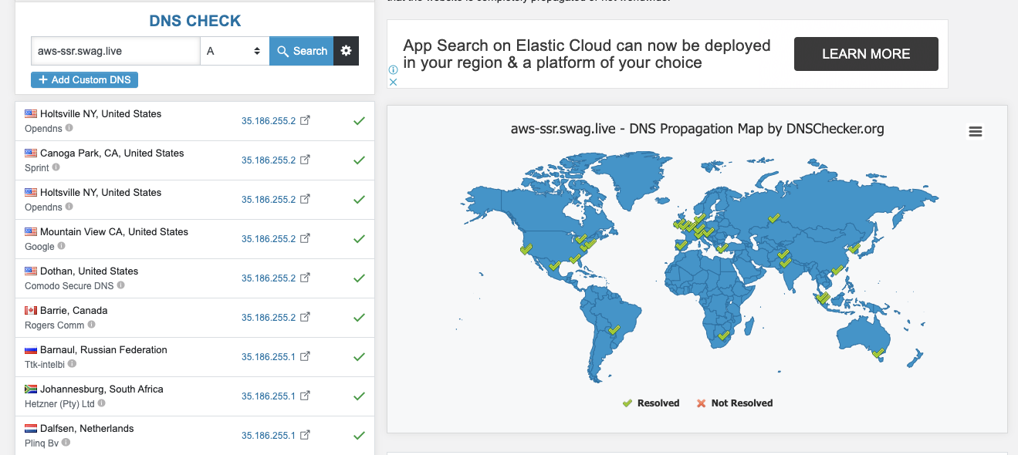Click the domain name input field
The image size is (1018, 455).
pyautogui.click(x=116, y=51)
